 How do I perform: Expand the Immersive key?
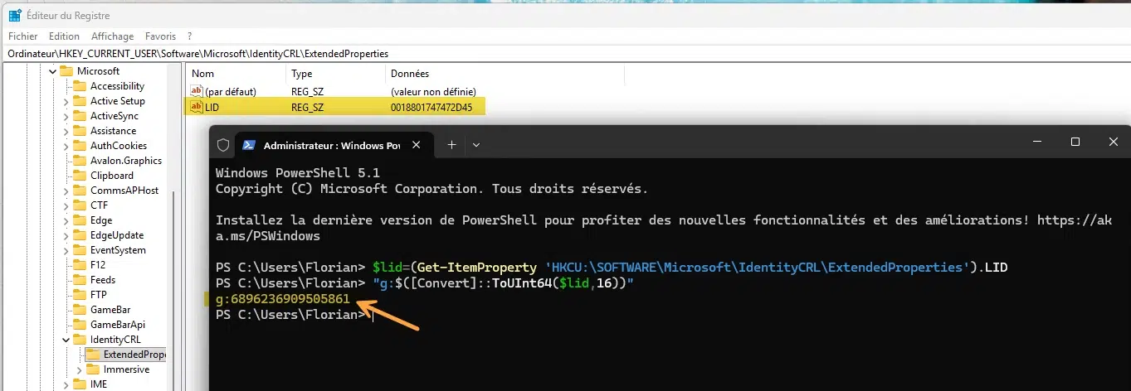pyautogui.click(x=80, y=369)
